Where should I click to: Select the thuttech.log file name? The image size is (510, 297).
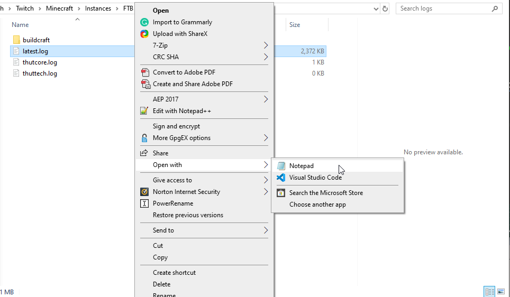coord(40,73)
